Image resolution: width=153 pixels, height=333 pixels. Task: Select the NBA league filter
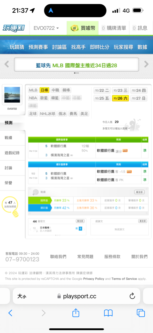pos(33,98)
